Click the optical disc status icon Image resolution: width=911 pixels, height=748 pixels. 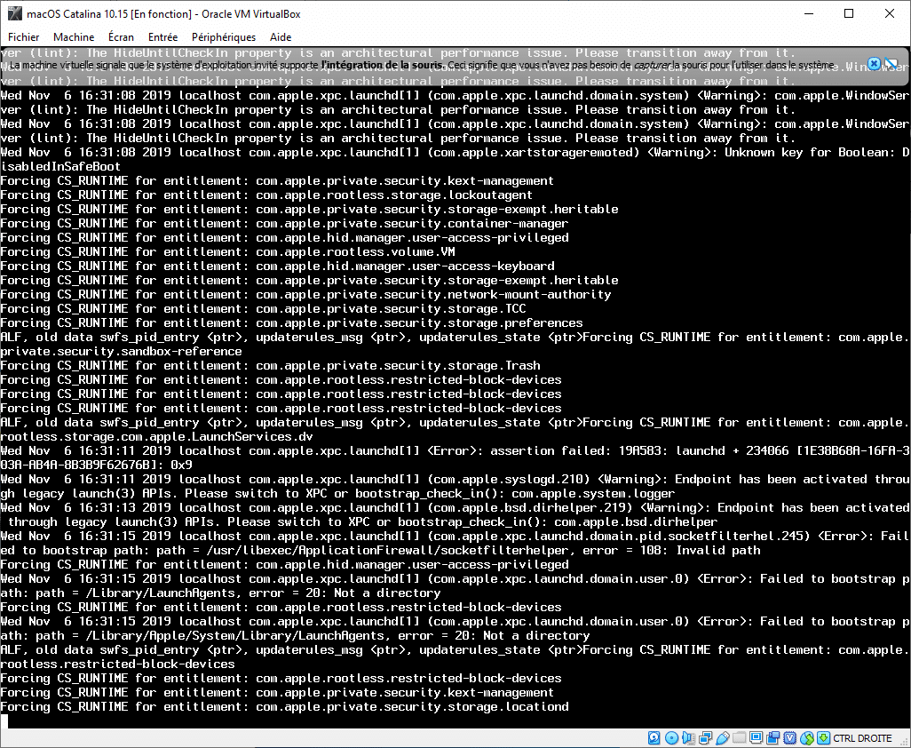point(671,738)
